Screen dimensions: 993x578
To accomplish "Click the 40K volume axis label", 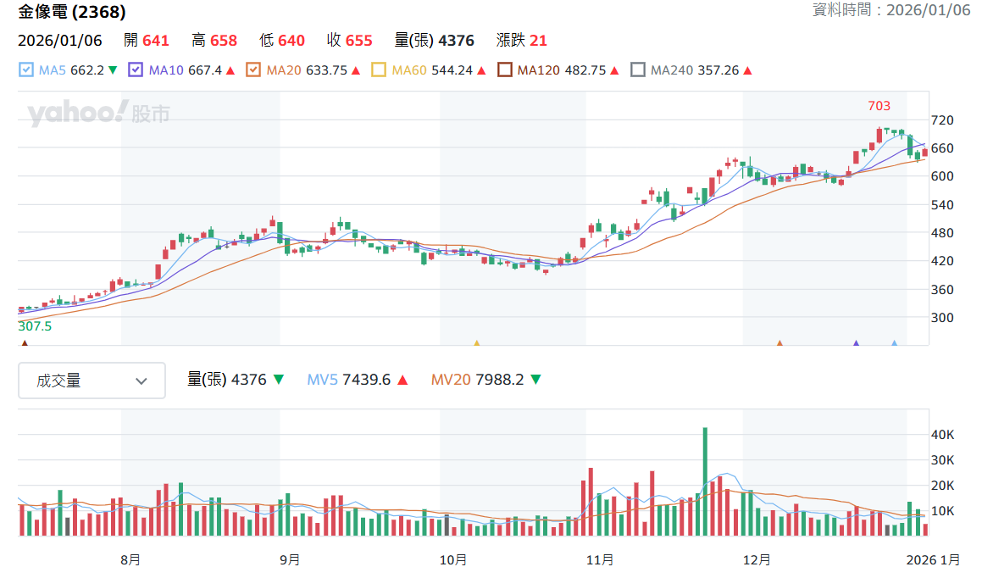I will (x=942, y=435).
